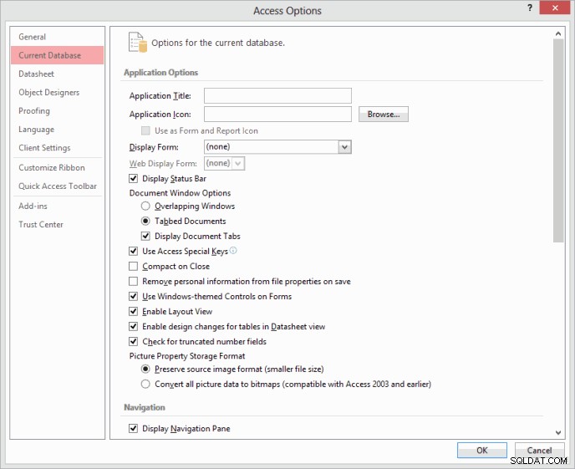575x469 pixels.
Task: Select Preserve source image format option
Action: pos(145,369)
